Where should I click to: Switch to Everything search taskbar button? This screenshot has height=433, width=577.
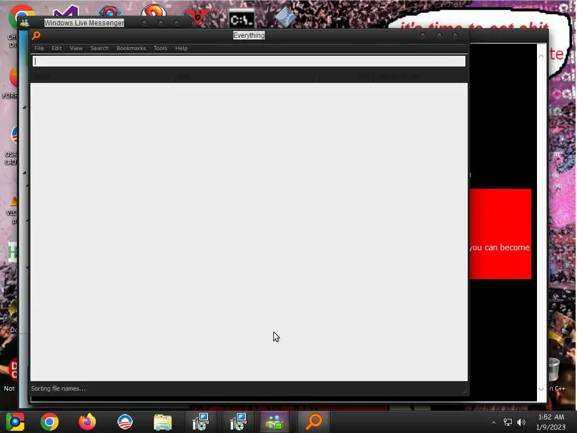[314, 422]
